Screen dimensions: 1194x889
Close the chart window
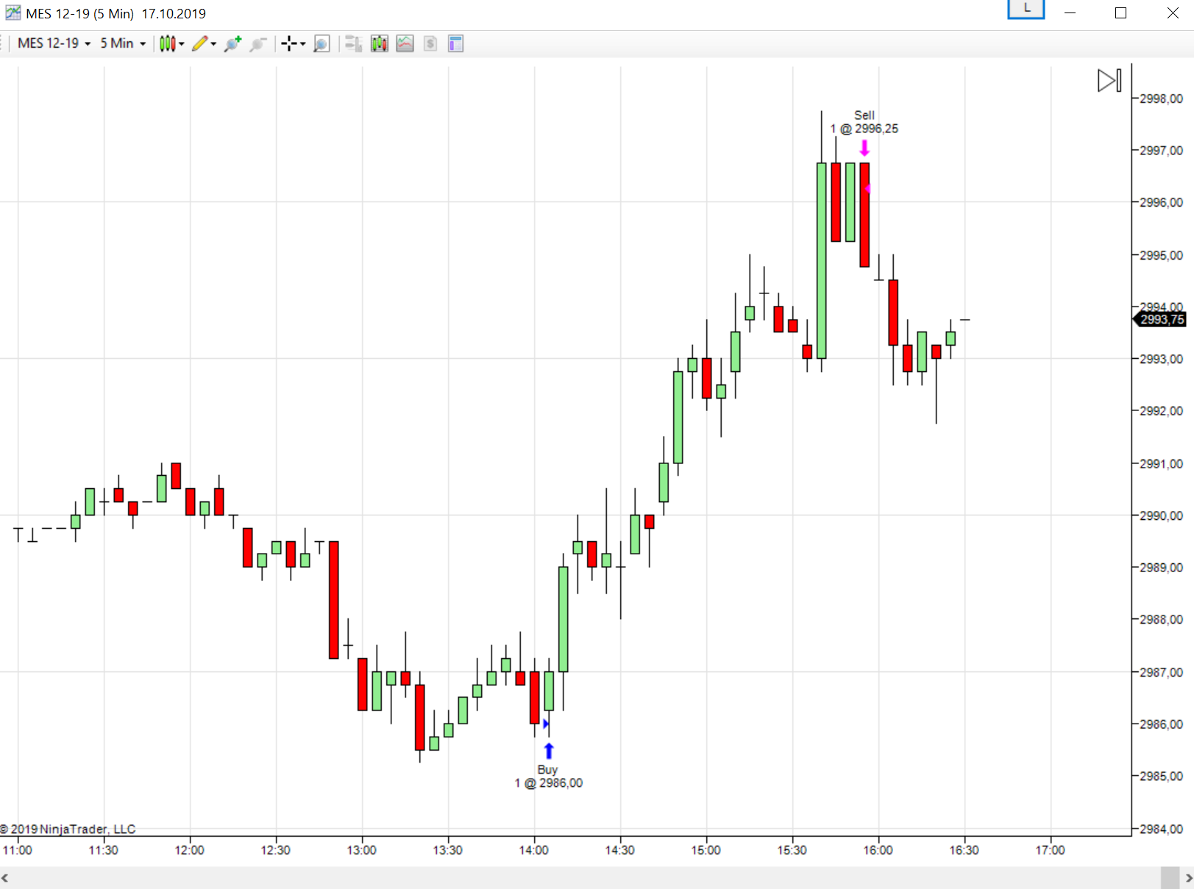[1173, 13]
